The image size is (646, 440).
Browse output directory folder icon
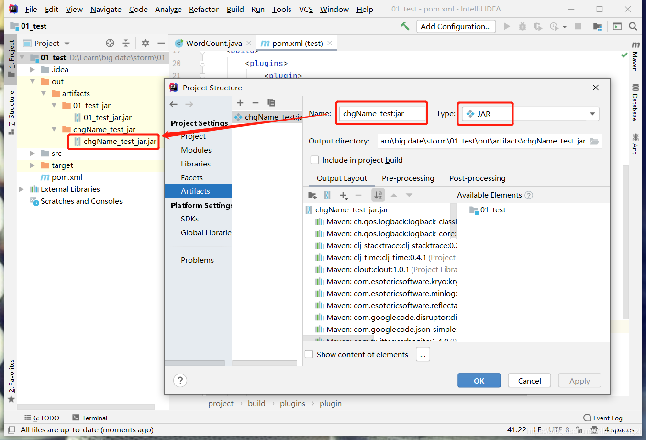[x=594, y=141]
